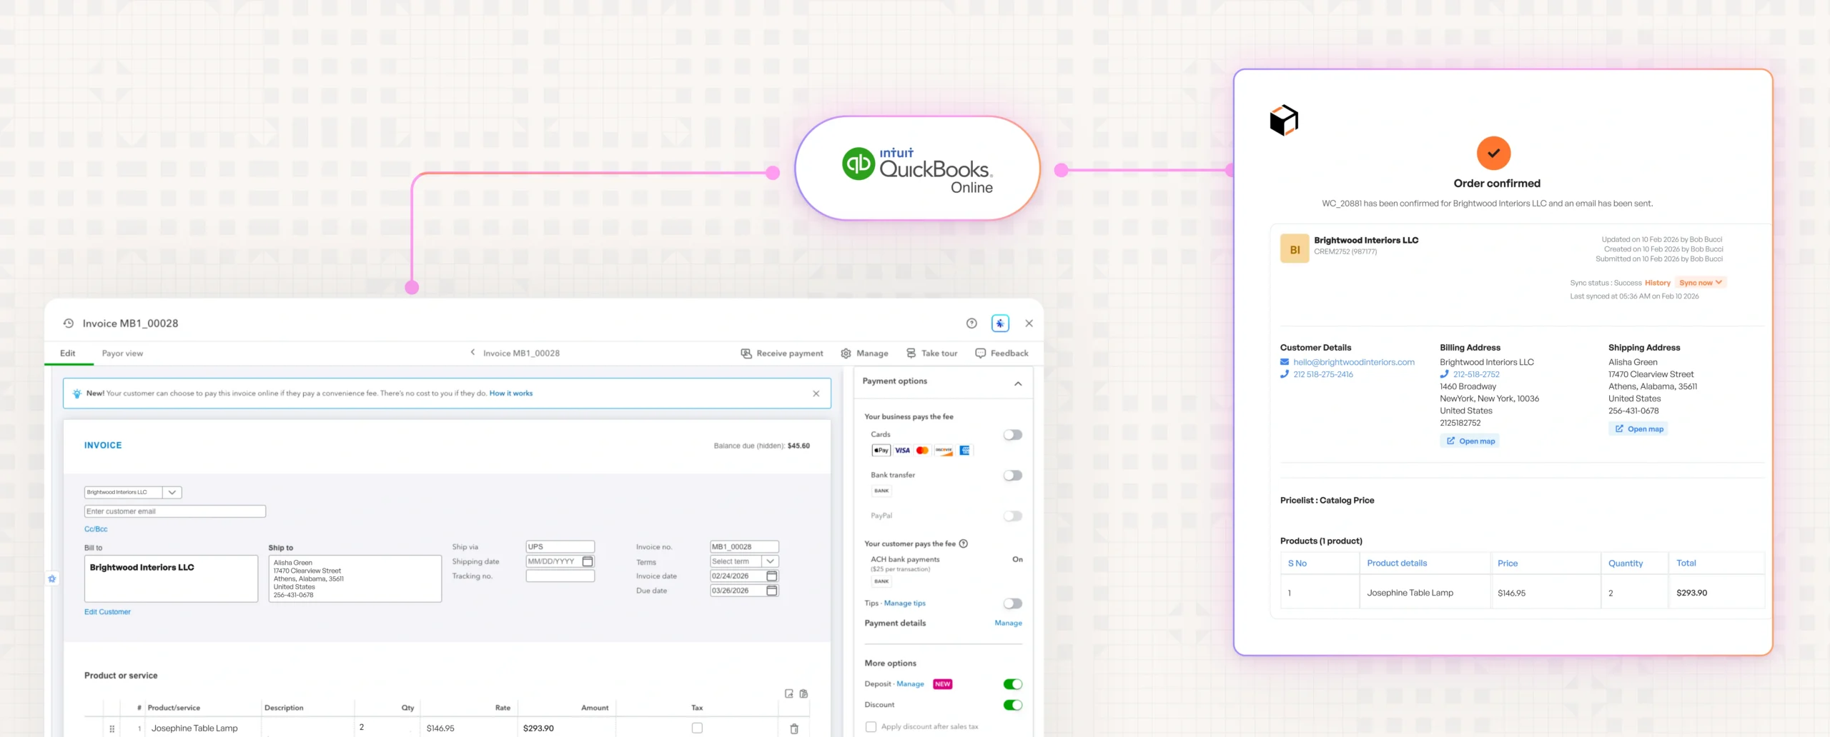Turn off the Deposit toggle

tap(1012, 684)
